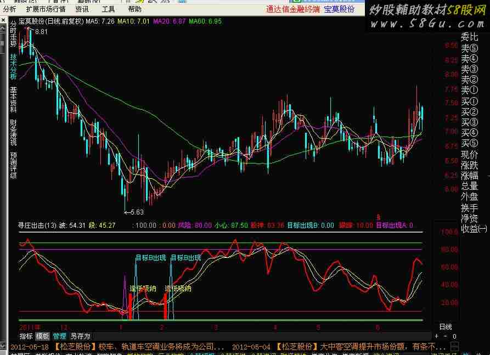Screen dimensions: 490x355
Task: Open the 帮助 menu
Action: [134, 9]
